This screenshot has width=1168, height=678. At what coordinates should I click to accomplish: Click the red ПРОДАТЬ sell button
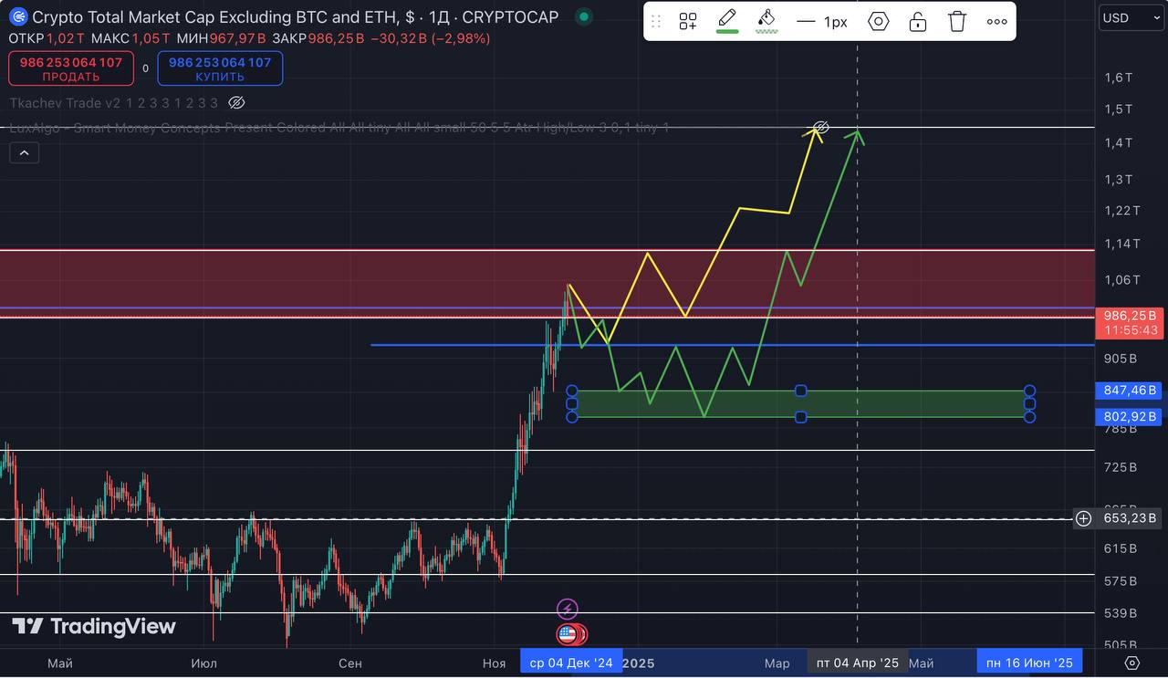[71, 68]
